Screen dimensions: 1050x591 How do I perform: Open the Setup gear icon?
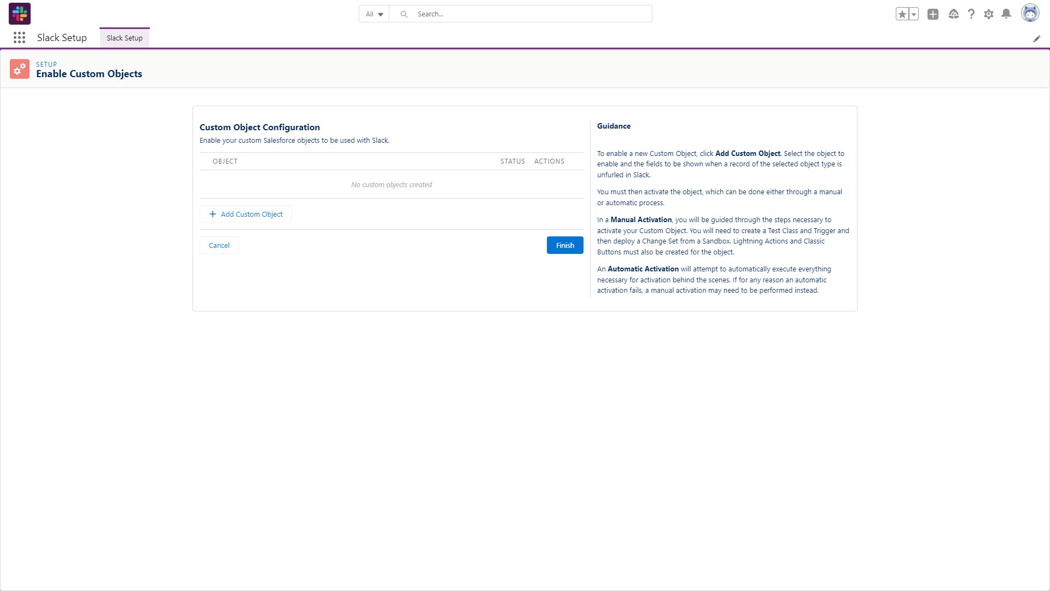pos(989,14)
